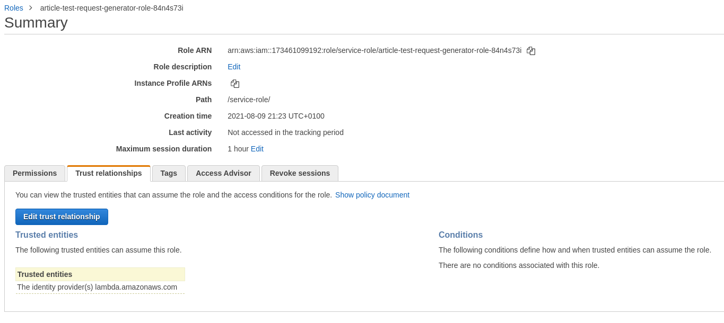Show the policy document
The height and width of the screenshot is (323, 724).
click(372, 195)
